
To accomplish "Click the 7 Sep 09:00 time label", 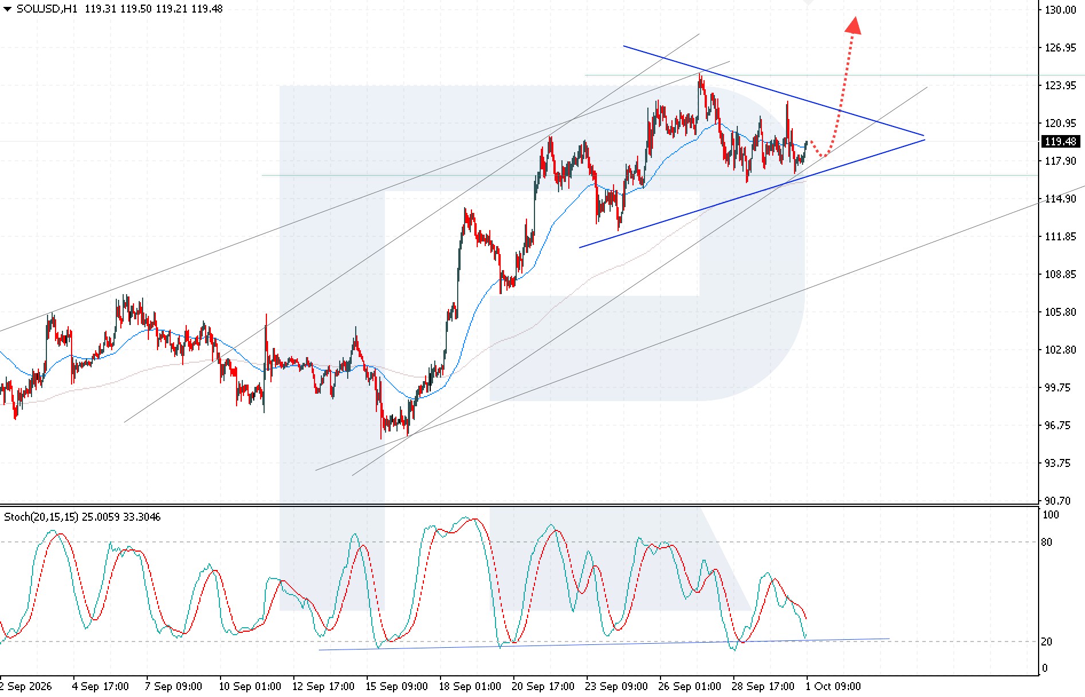I will tap(174, 686).
